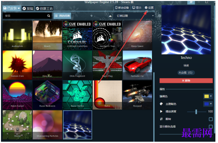This screenshot has height=143, width=218.
Task: Select the Audiophile wallpaper
Action: (x=17, y=35)
